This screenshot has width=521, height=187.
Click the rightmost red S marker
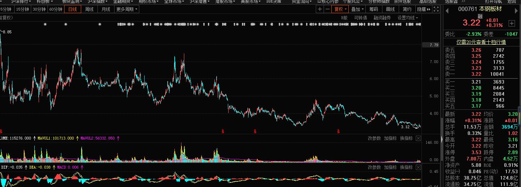pos(338,131)
